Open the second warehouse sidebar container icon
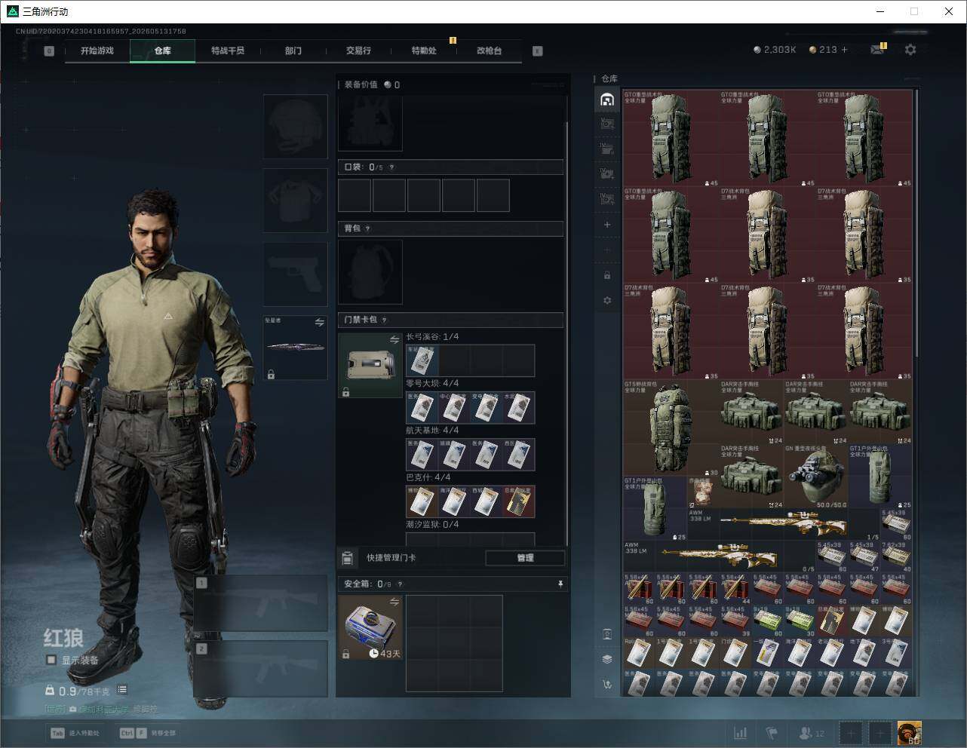Image resolution: width=967 pixels, height=748 pixels. pyautogui.click(x=607, y=124)
